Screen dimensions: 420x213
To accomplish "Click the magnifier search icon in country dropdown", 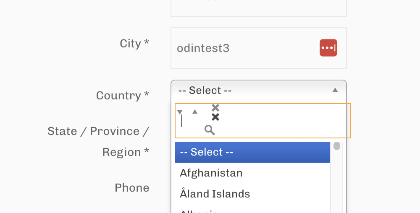I will pyautogui.click(x=210, y=130).
